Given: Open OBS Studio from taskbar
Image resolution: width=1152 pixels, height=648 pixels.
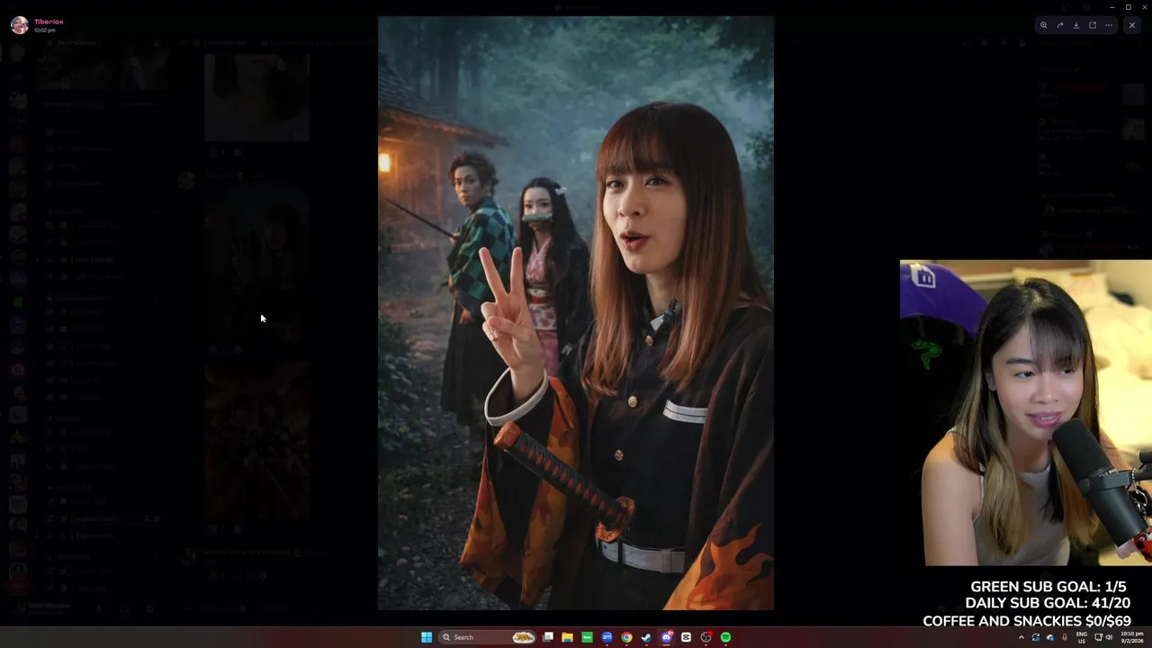Looking at the screenshot, I should click(x=706, y=637).
